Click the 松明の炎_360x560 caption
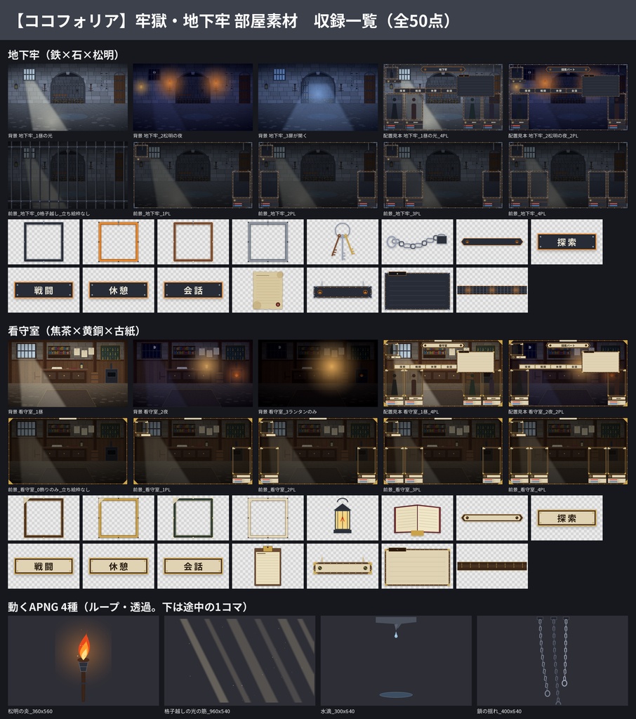 30,712
